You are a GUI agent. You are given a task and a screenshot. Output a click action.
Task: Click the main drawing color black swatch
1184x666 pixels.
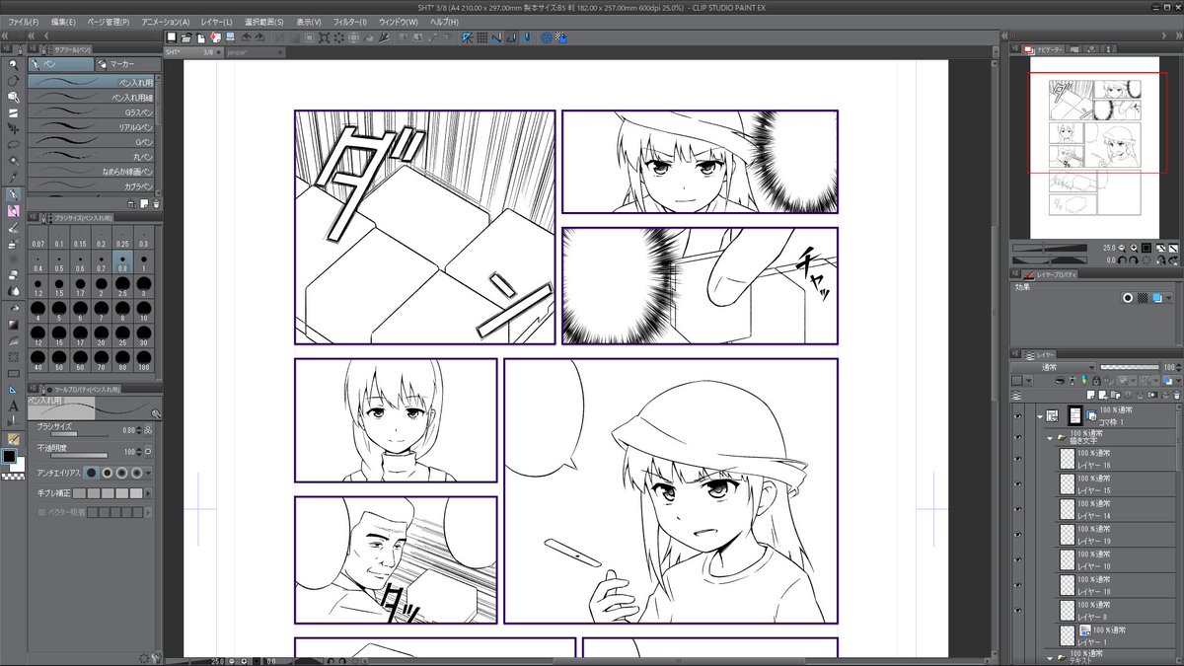pos(11,456)
